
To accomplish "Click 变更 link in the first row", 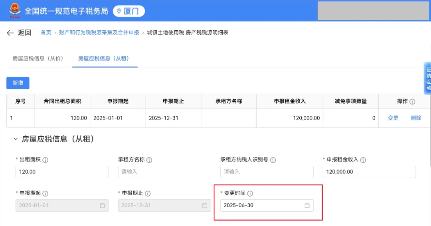I will pos(393,118).
